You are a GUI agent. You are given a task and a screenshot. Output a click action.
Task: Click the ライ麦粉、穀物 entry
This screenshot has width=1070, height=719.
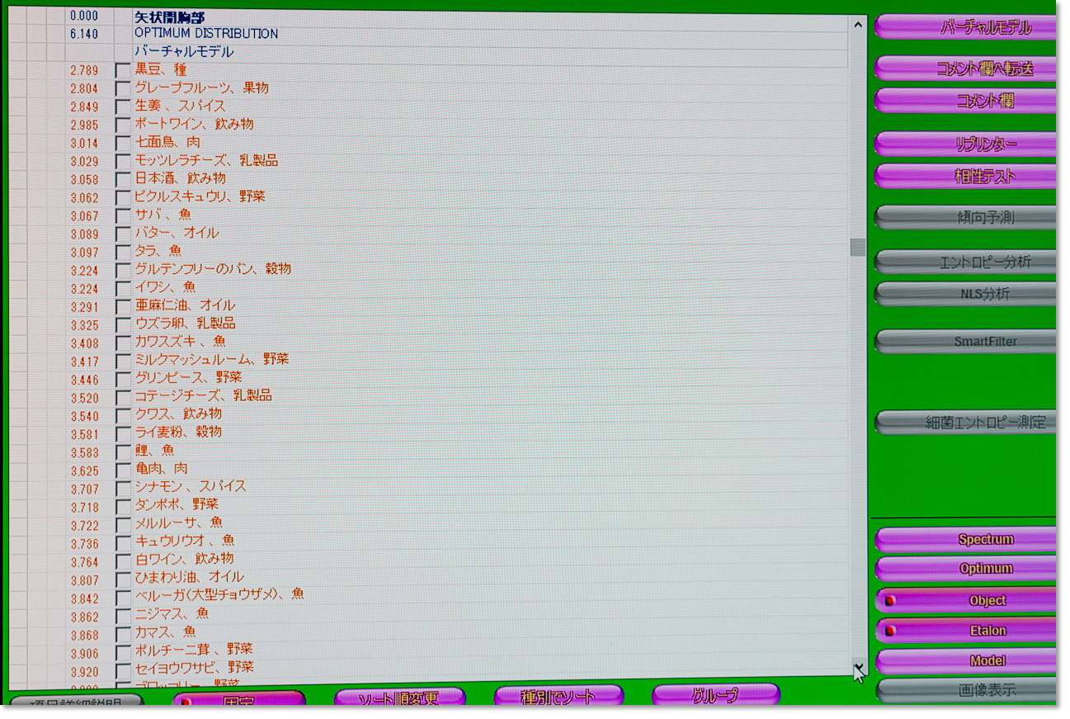point(178,432)
